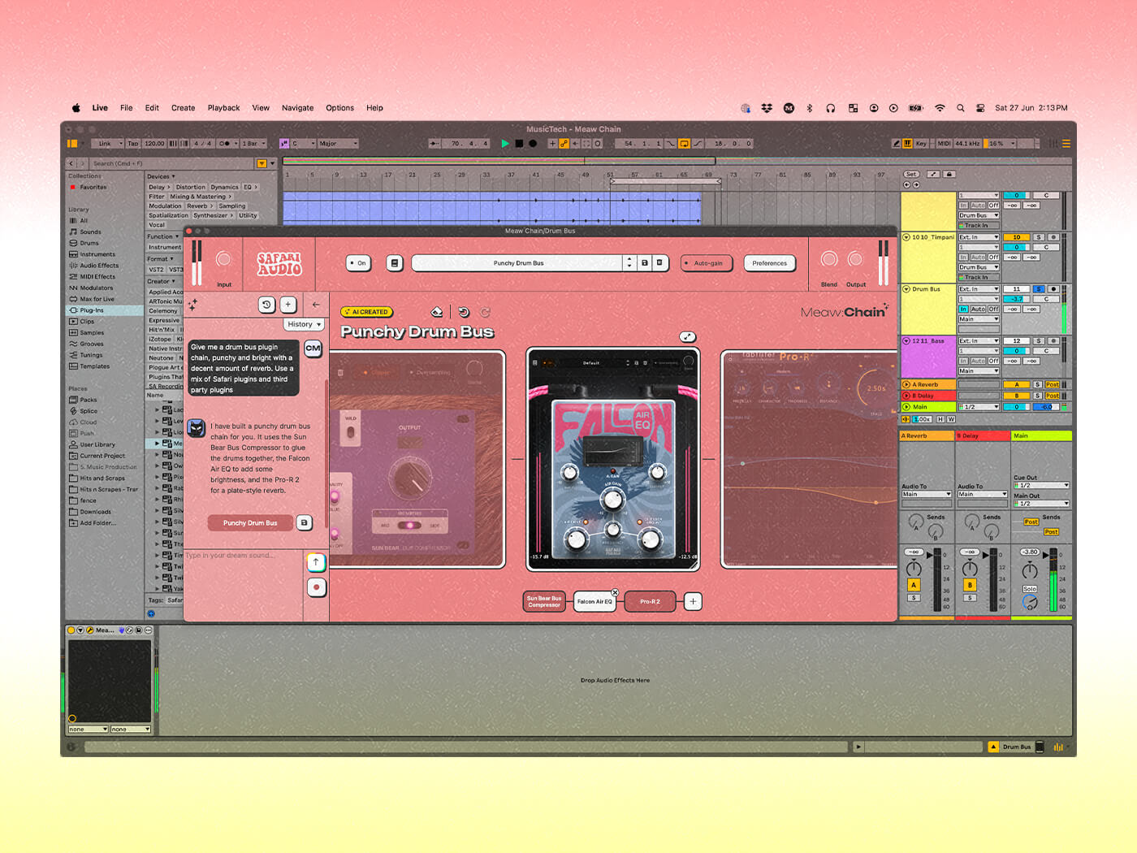Image resolution: width=1137 pixels, height=853 pixels.
Task: Toggle Auto-gain in Meaw Chain
Action: click(x=707, y=263)
